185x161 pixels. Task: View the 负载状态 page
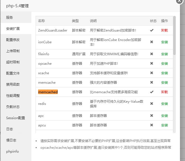tap(13, 107)
